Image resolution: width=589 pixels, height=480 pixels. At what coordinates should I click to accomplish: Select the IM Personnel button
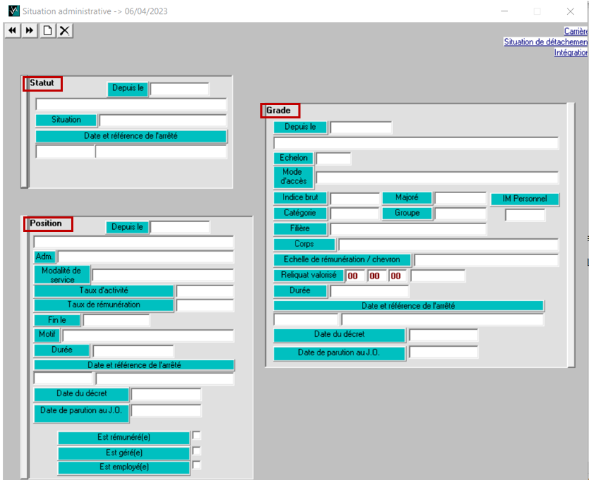tap(525, 199)
